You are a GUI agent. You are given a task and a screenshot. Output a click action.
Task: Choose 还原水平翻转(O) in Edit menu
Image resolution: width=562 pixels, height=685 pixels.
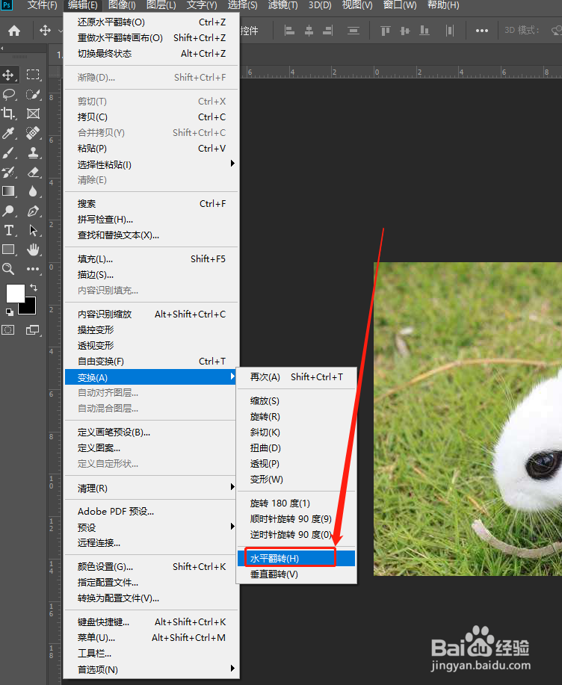pyautogui.click(x=152, y=22)
